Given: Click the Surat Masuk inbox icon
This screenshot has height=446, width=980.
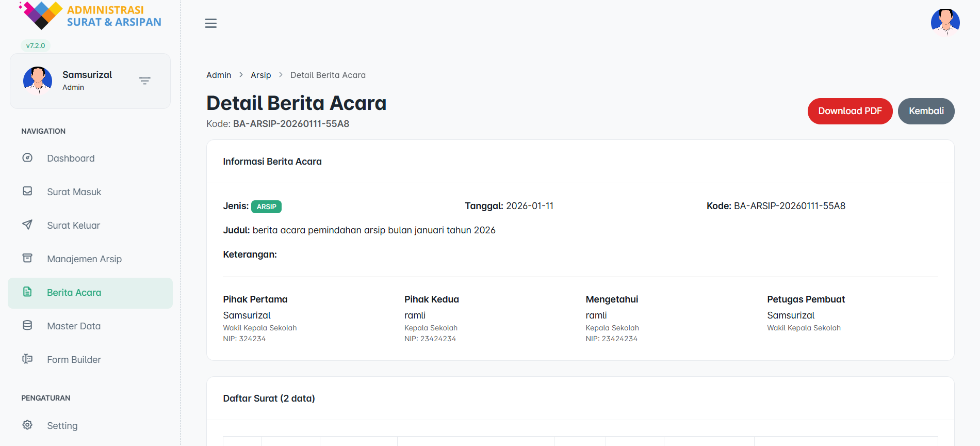Looking at the screenshot, I should (27, 192).
